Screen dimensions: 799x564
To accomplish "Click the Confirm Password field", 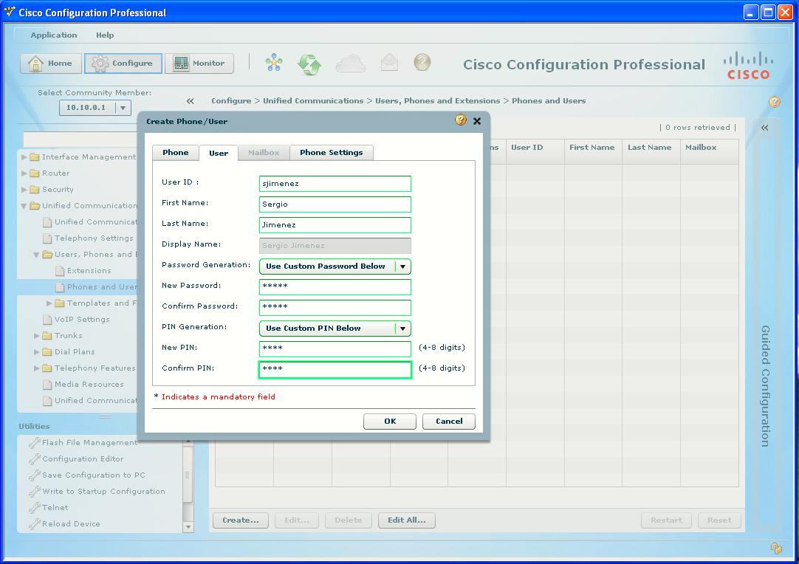I will pyautogui.click(x=335, y=308).
